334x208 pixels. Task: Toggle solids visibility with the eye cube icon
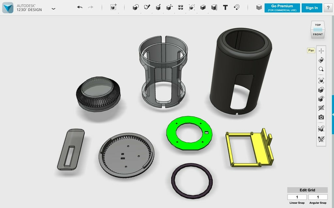tap(321, 99)
